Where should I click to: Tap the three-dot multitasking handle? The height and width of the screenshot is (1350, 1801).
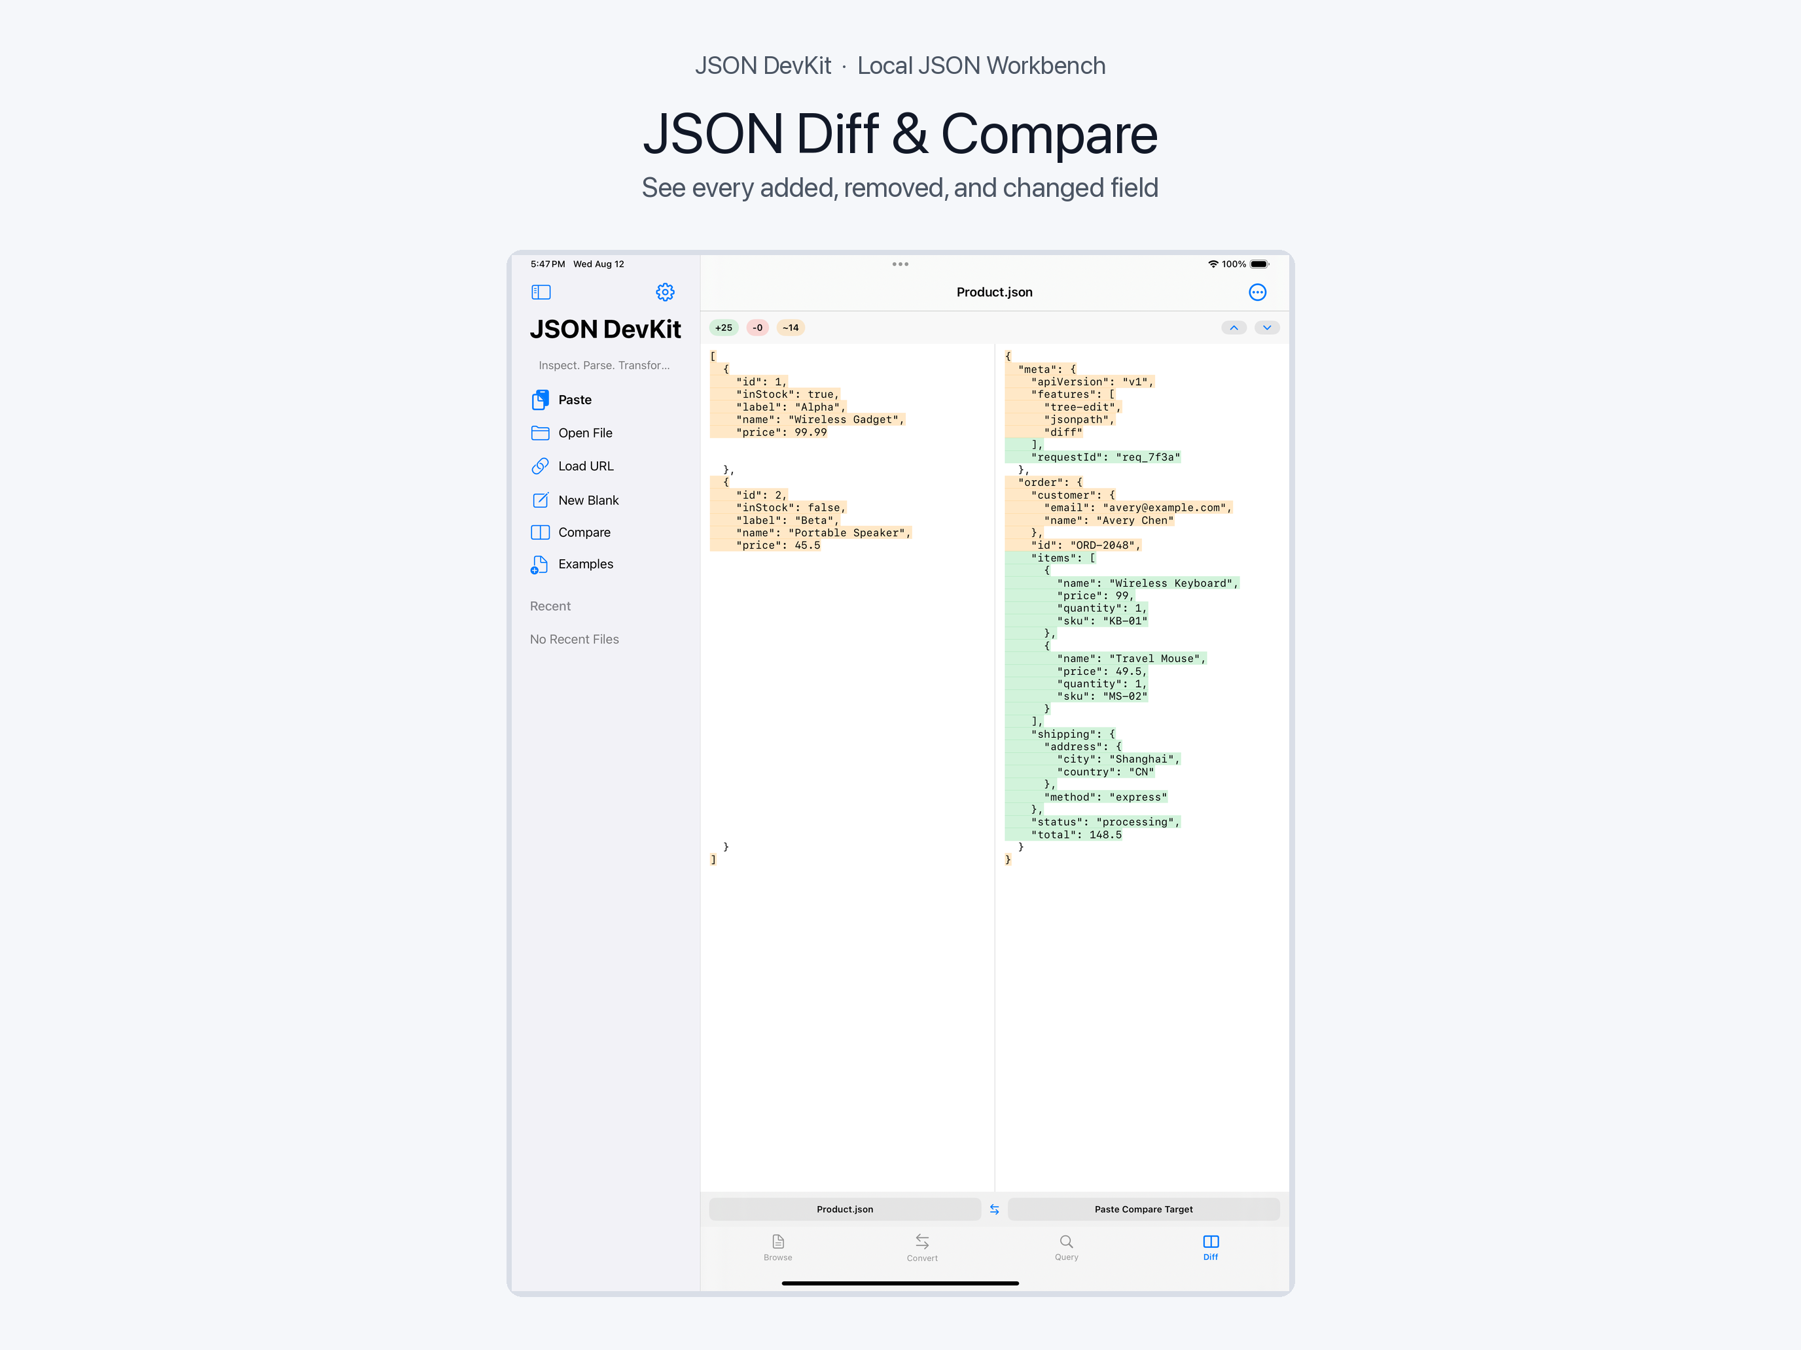(900, 264)
